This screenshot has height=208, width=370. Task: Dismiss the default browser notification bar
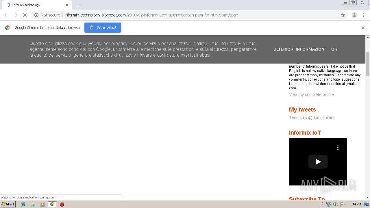pos(363,28)
